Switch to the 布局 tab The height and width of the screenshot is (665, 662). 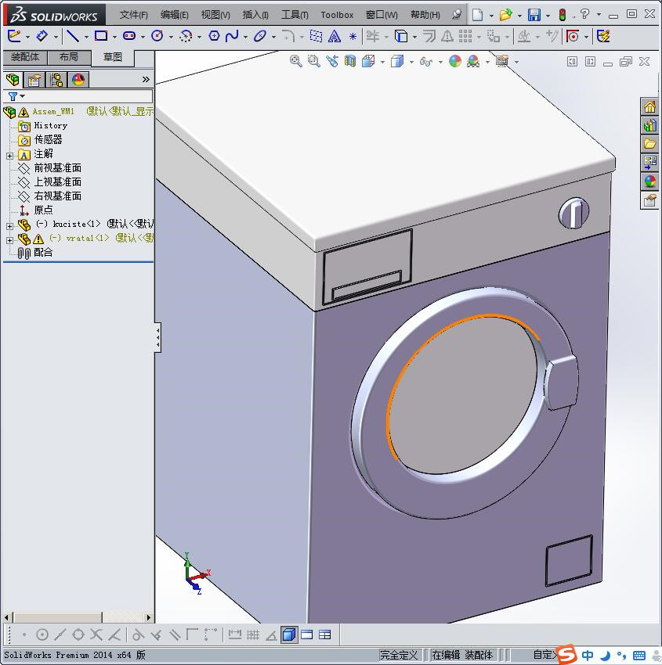(x=69, y=57)
